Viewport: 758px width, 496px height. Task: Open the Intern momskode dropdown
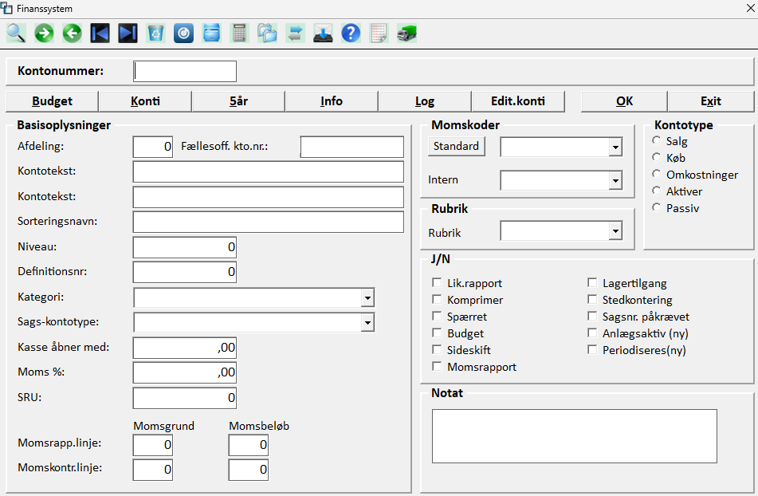coord(615,181)
